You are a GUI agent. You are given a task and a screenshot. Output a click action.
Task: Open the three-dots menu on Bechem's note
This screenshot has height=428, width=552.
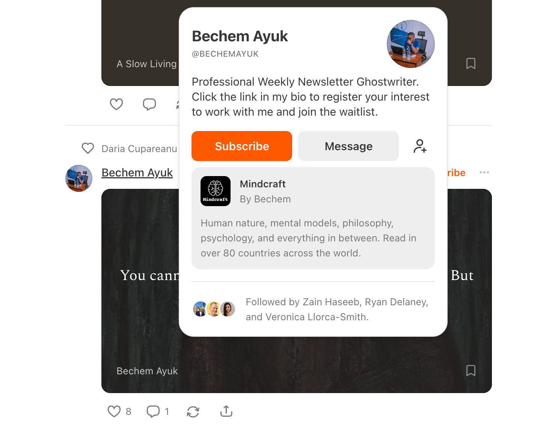[x=484, y=172]
